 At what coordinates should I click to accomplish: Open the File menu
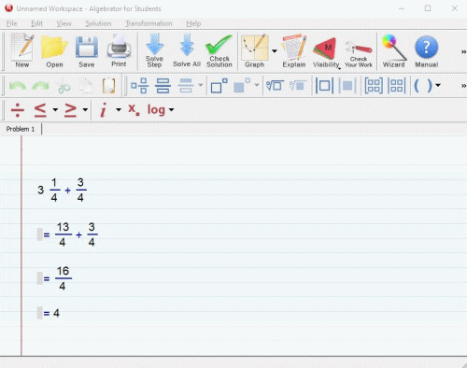(12, 23)
